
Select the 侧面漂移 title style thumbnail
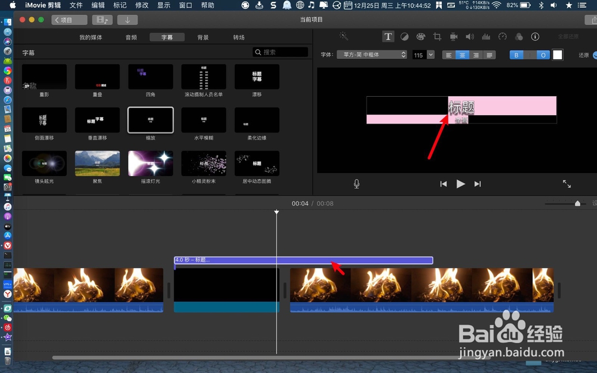[44, 120]
